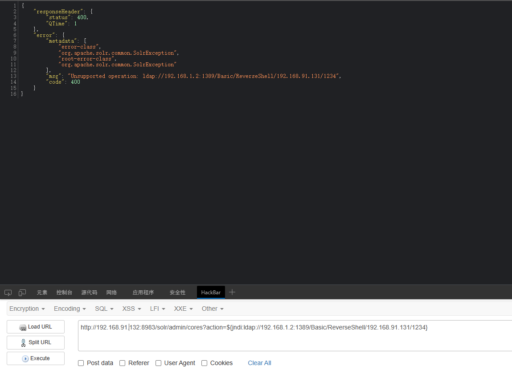The height and width of the screenshot is (382, 512).
Task: Select the HackBar tab
Action: click(x=211, y=293)
